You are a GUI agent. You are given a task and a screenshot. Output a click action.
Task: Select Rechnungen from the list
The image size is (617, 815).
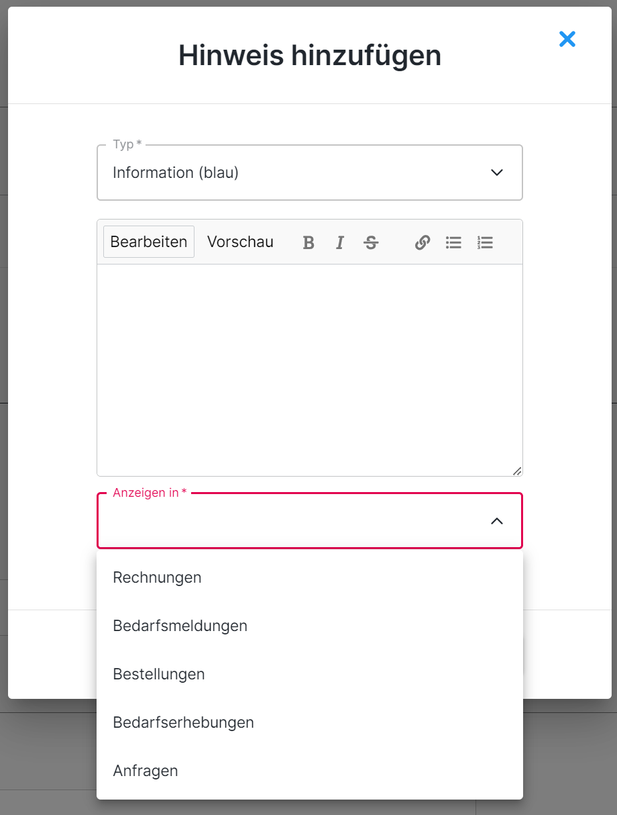coord(157,577)
